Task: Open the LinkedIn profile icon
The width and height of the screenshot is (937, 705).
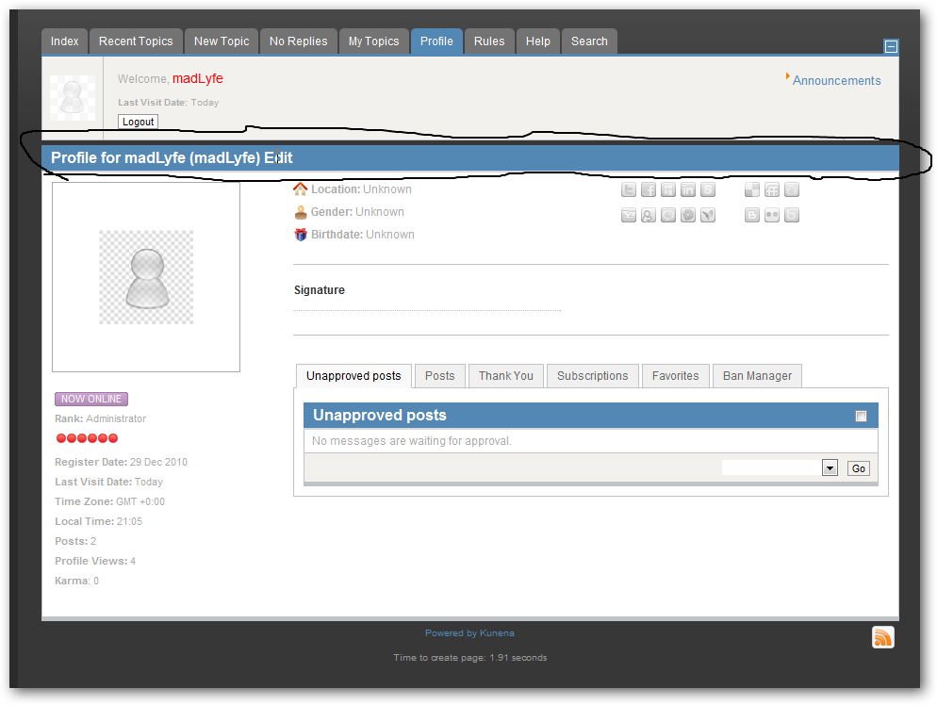Action: [x=688, y=190]
